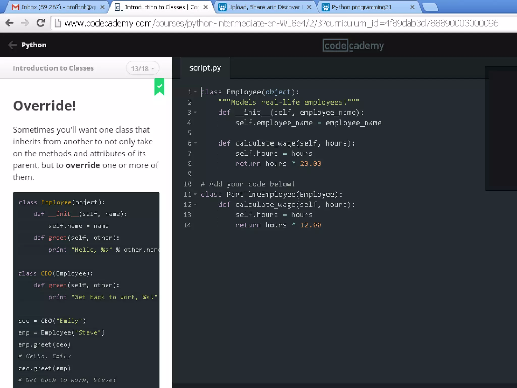Click the 12.00 value on line 14
This screenshot has width=517, height=388.
point(311,225)
